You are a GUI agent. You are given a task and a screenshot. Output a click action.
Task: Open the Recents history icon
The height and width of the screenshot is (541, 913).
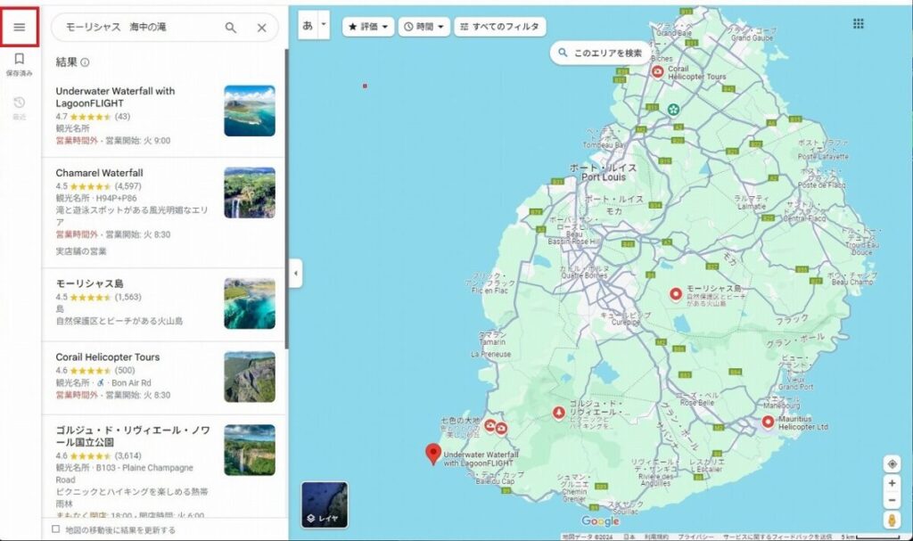[20, 103]
